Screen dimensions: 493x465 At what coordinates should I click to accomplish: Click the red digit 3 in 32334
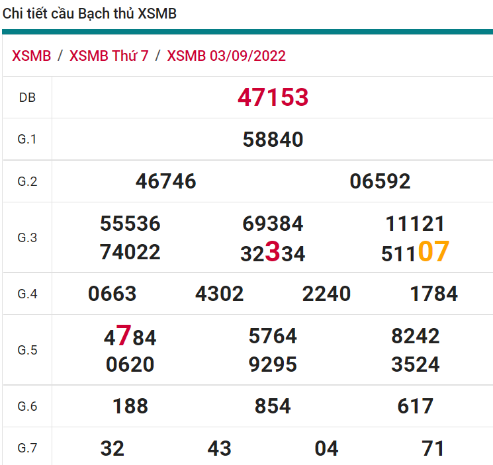(272, 253)
